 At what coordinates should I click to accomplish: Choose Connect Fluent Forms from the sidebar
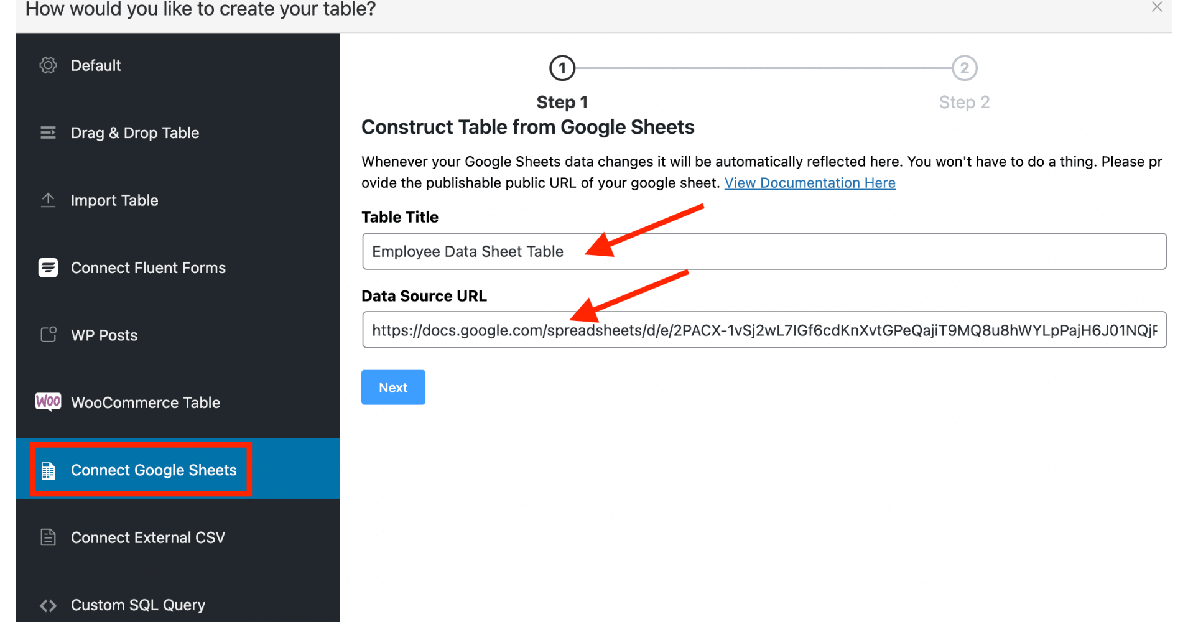(148, 267)
